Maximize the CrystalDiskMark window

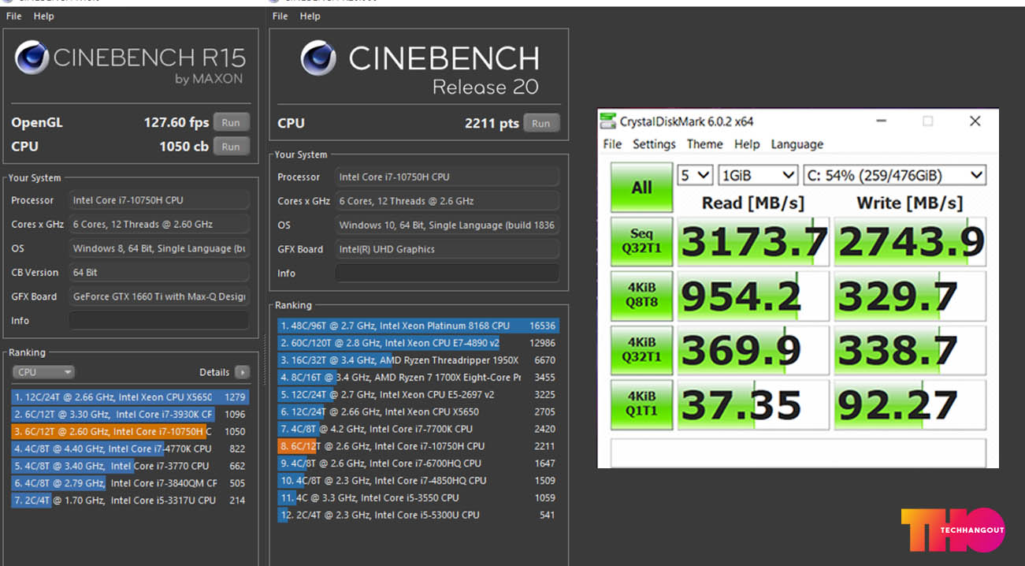coord(927,121)
